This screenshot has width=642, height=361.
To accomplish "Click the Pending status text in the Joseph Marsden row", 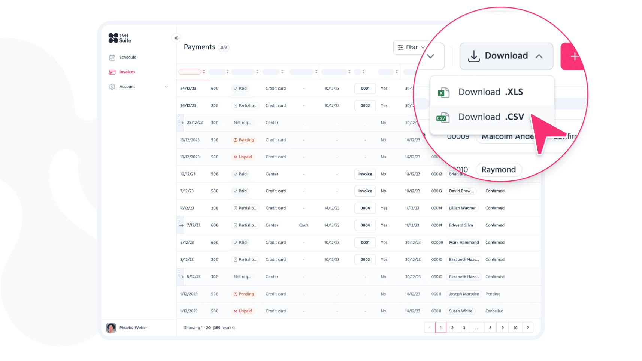I will [x=493, y=294].
